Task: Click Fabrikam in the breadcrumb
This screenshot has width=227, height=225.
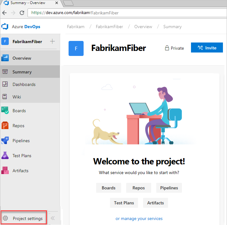Action: 76,27
